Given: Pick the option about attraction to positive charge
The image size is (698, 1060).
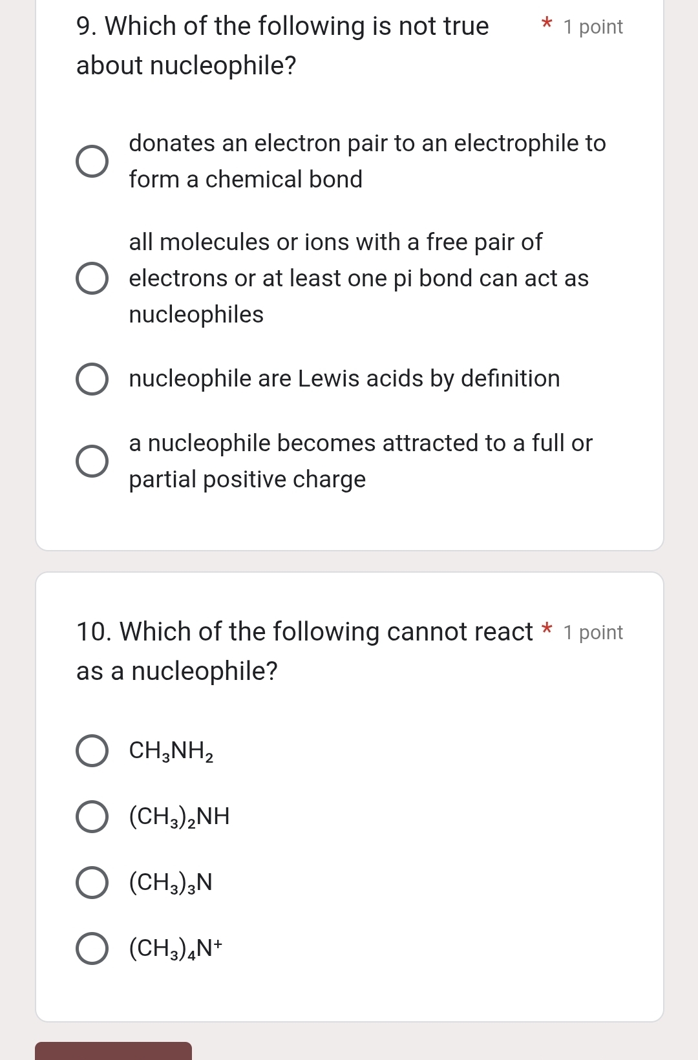Looking at the screenshot, I should click(x=92, y=461).
